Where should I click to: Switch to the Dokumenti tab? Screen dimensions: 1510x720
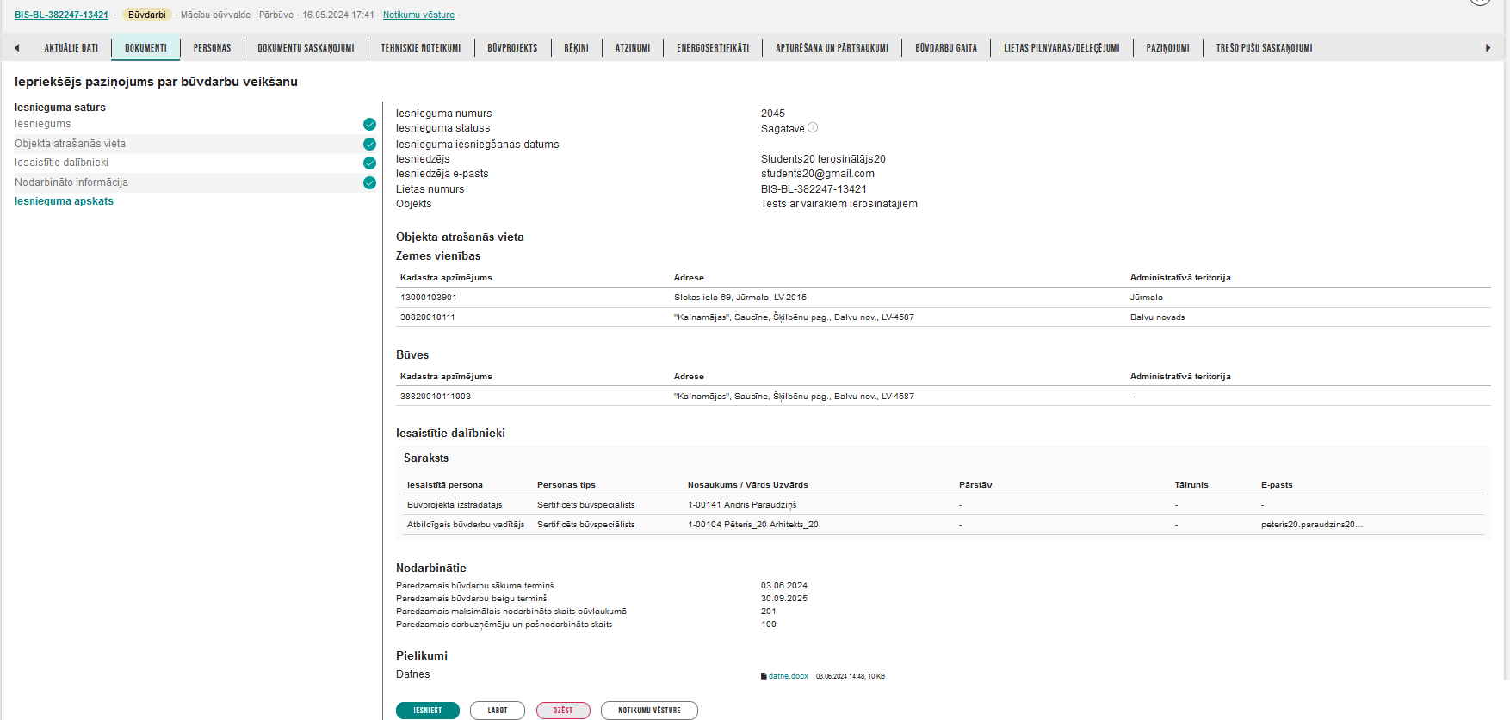[x=145, y=48]
